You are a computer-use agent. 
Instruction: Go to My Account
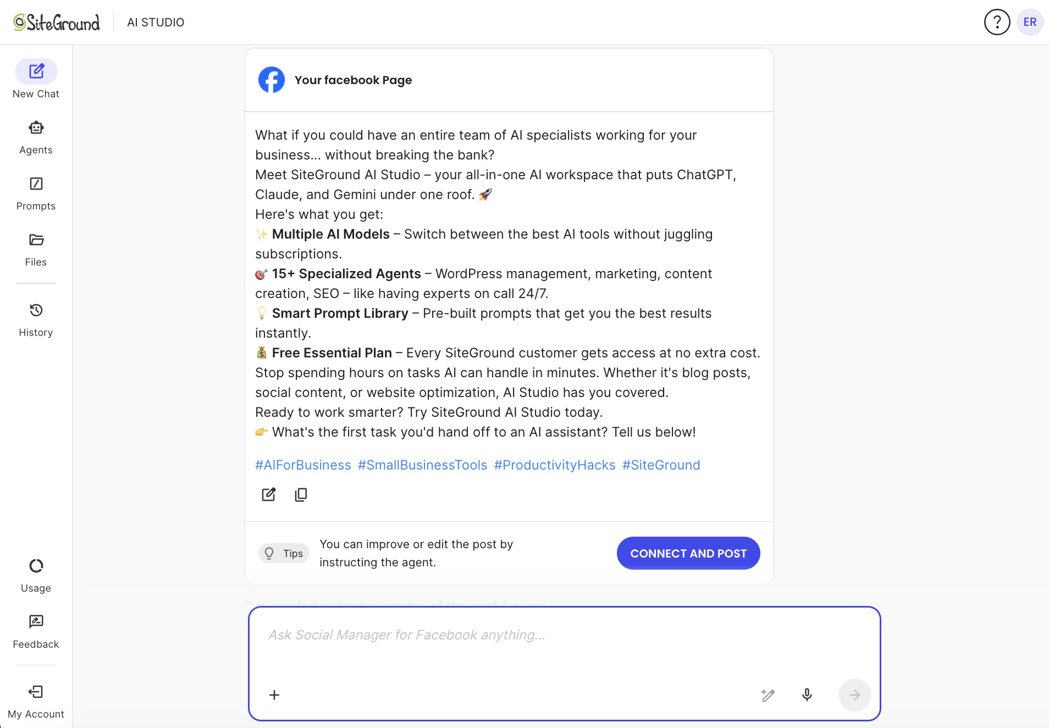coord(36,699)
